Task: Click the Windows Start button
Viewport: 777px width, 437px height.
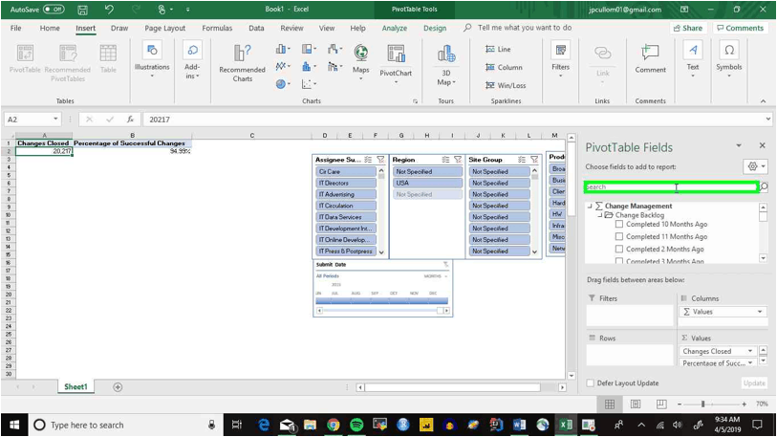Action: click(14, 425)
